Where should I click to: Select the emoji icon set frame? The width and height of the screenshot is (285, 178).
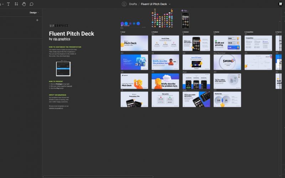point(162,19)
